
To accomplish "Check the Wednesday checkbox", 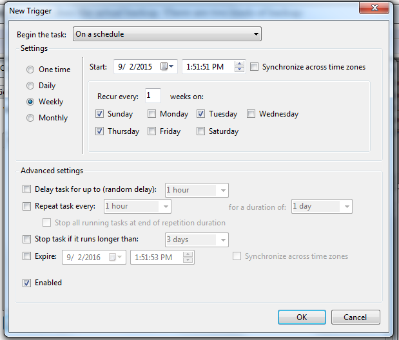I will pos(251,114).
